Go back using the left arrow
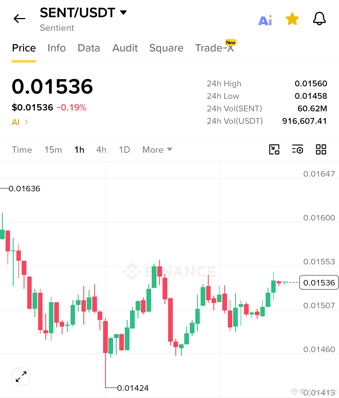 pos(19,19)
